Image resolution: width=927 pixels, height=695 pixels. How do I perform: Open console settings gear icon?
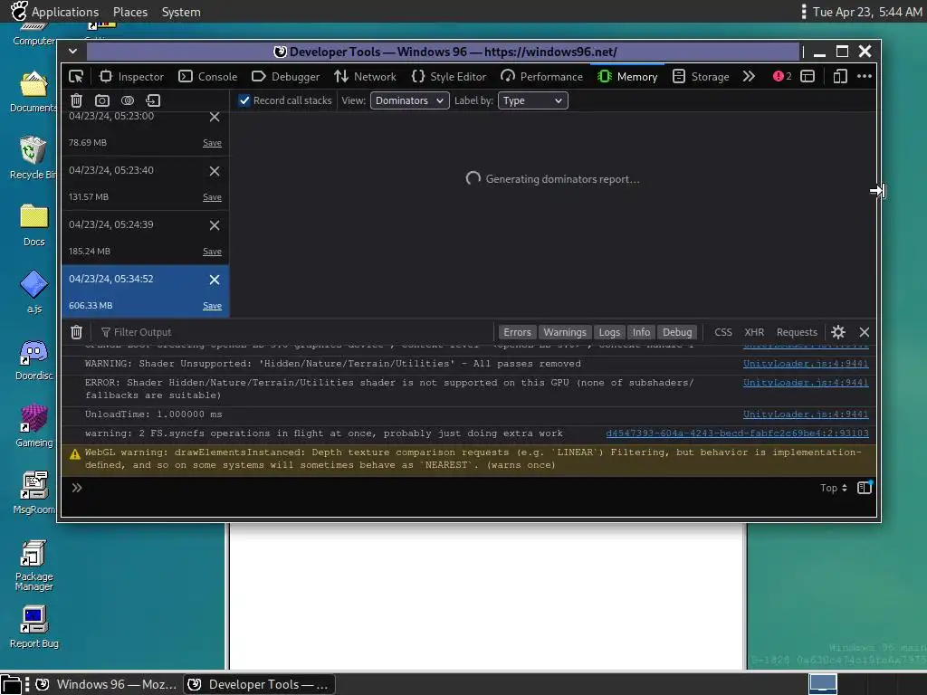(x=838, y=332)
